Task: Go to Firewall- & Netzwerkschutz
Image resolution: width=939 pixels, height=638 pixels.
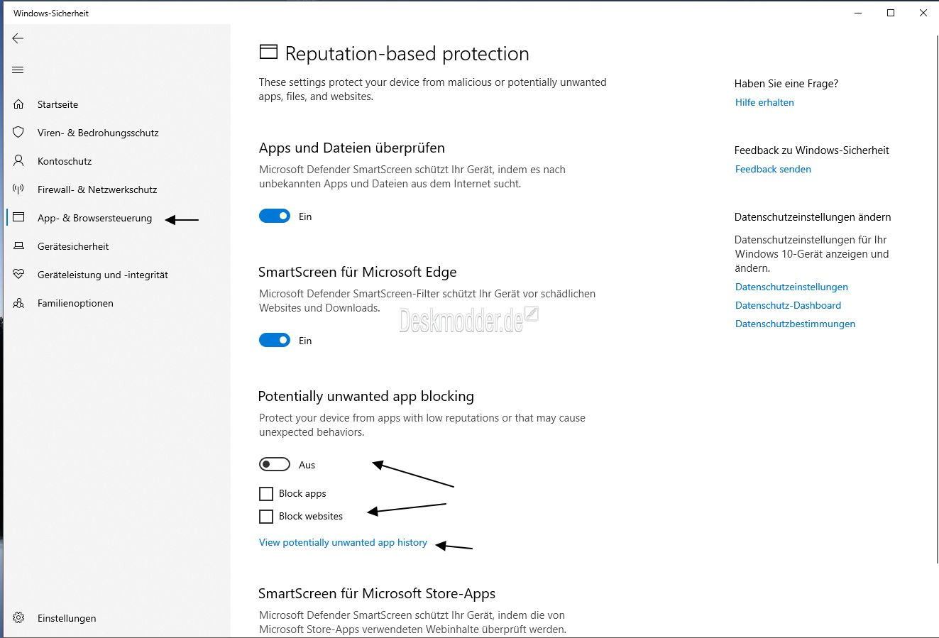Action: [97, 189]
